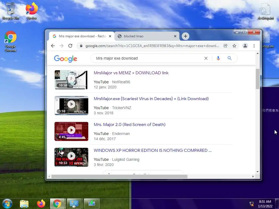This screenshot has width=279, height=209.
Task: Open File Explorer from the taskbar
Action: tap(24, 204)
